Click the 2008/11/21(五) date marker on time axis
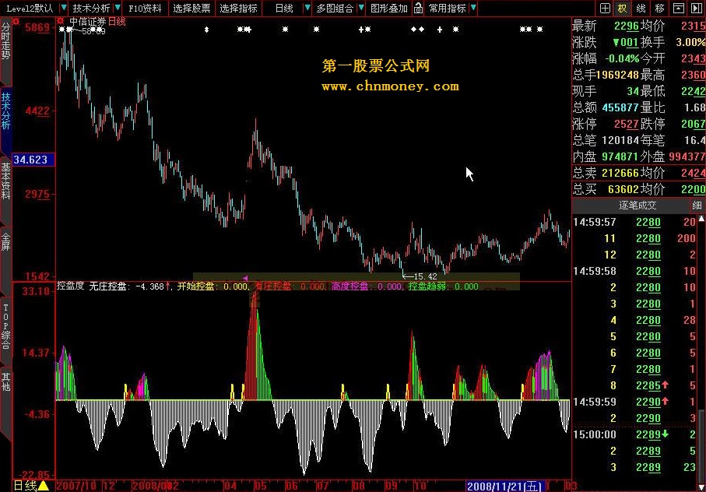 pyautogui.click(x=504, y=486)
